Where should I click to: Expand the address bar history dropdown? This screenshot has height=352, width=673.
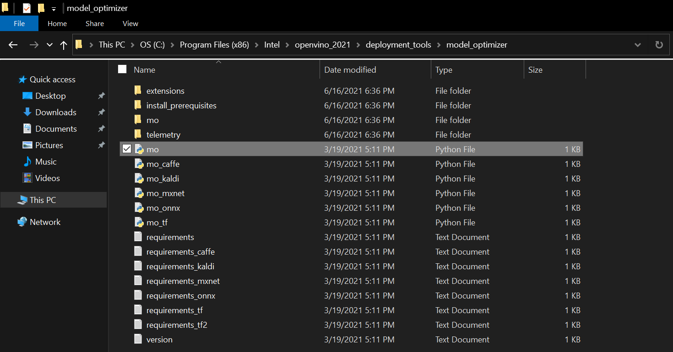(x=638, y=45)
